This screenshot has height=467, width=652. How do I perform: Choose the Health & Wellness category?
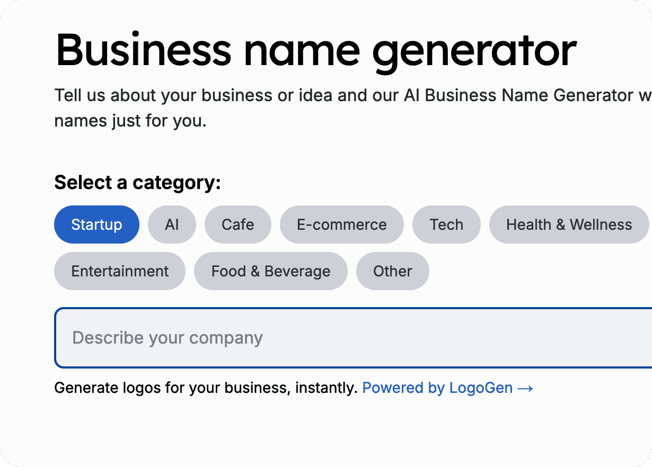tap(569, 224)
